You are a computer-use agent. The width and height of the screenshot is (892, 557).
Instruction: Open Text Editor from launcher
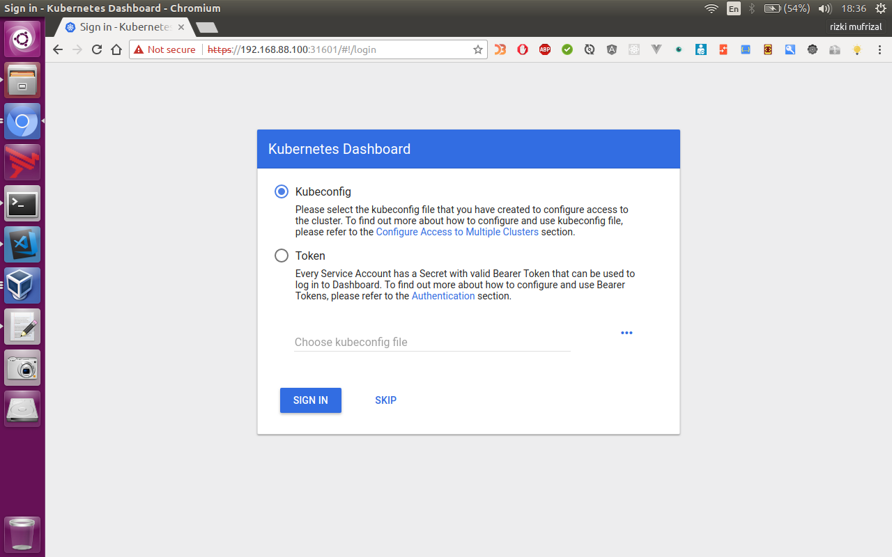click(22, 327)
